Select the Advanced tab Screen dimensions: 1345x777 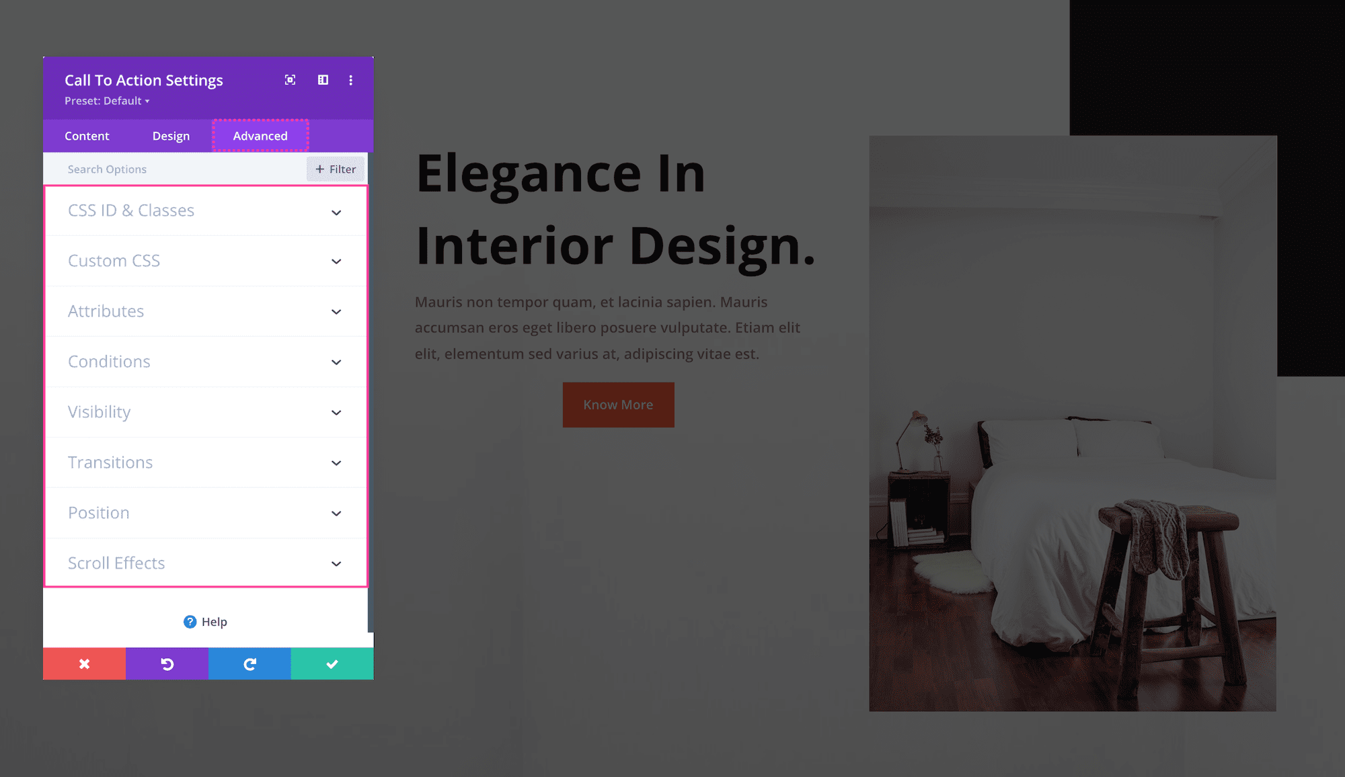260,135
